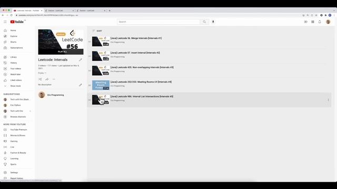Open Fashion & Beauty in the sidebar

coord(17,153)
